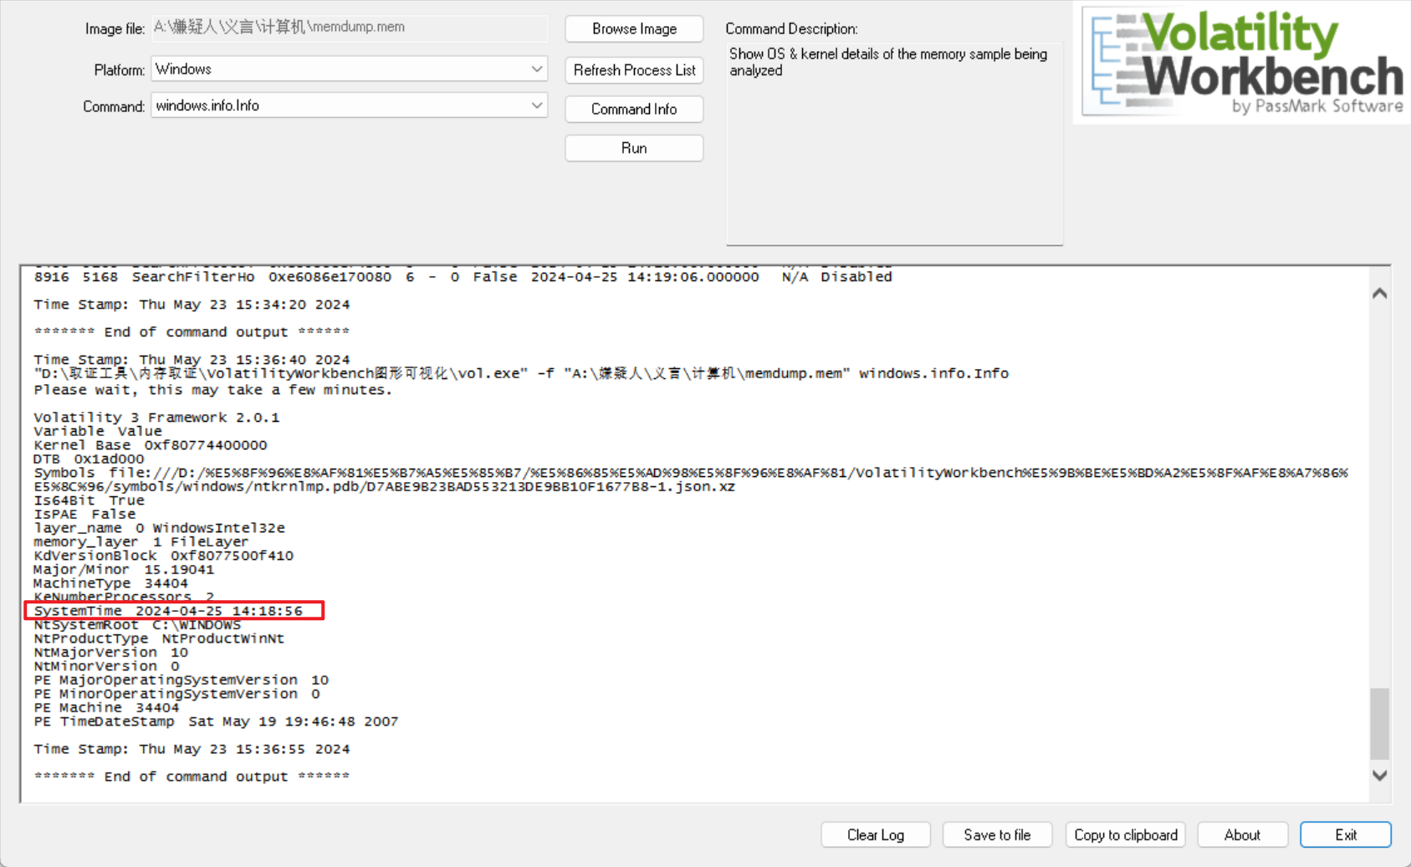Click Refresh Process List button

634,70
